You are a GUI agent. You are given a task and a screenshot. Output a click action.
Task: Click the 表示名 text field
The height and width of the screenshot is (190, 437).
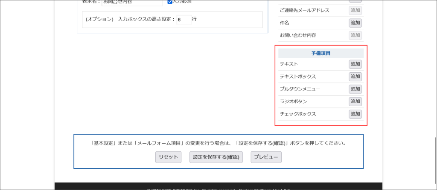[132, 2]
